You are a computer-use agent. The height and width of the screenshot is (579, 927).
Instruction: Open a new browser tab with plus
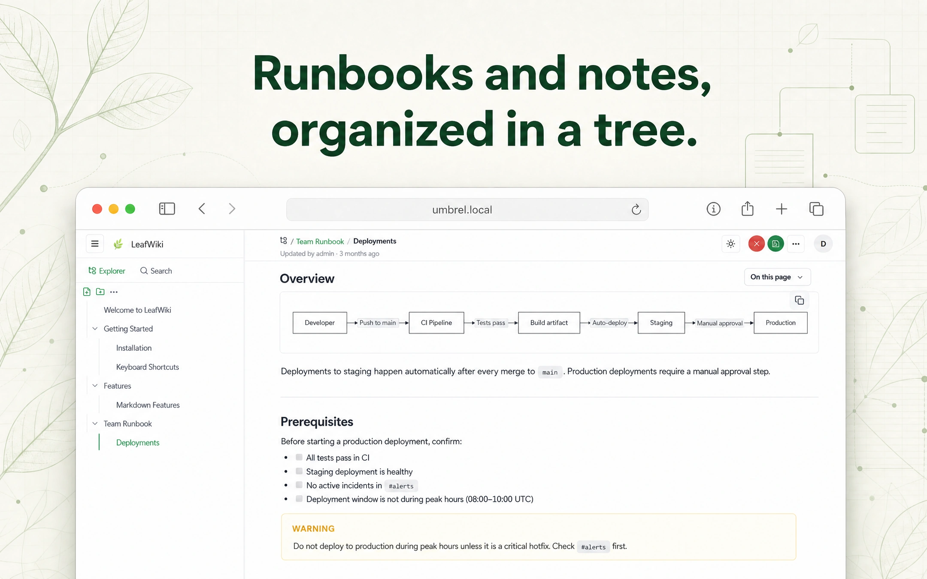pyautogui.click(x=782, y=209)
